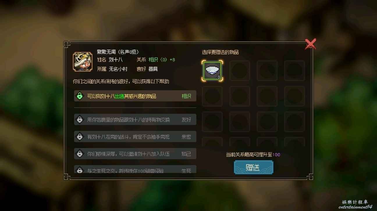Click the lock icon beside 亲密 row
377x211 pixels.
(x=79, y=137)
